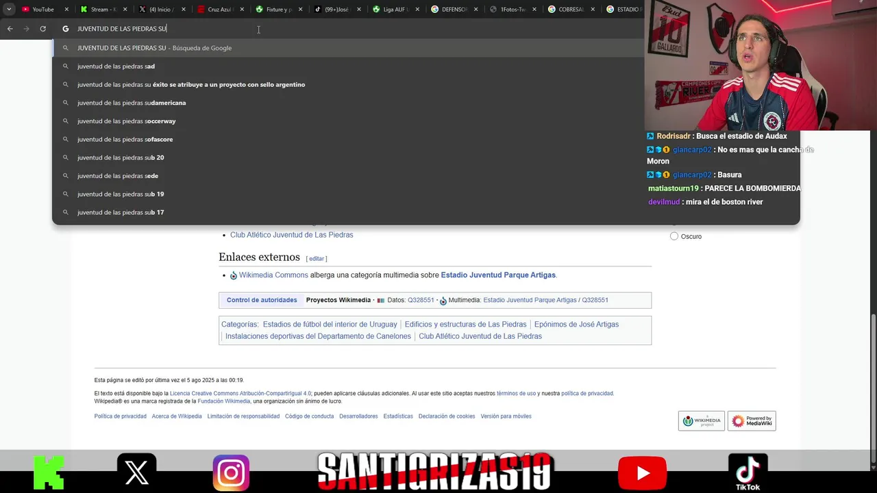This screenshot has height=493, width=877.
Task: Click the Google icon in the address bar
Action: pos(66,29)
